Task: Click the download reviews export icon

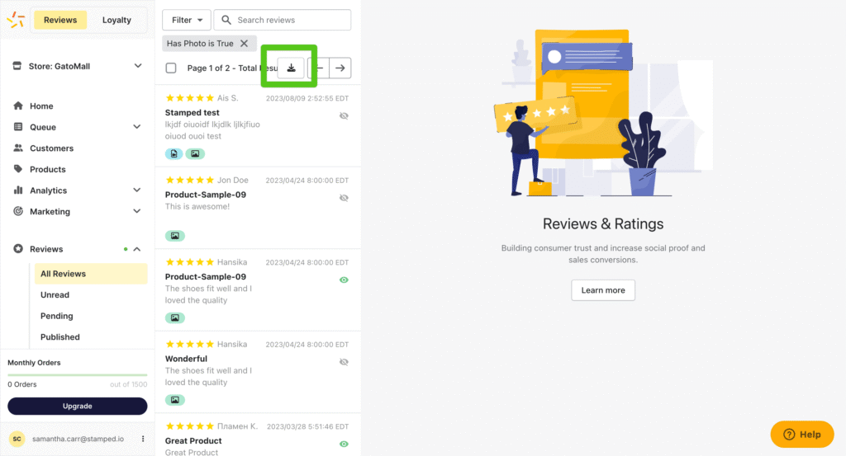Action: point(291,68)
